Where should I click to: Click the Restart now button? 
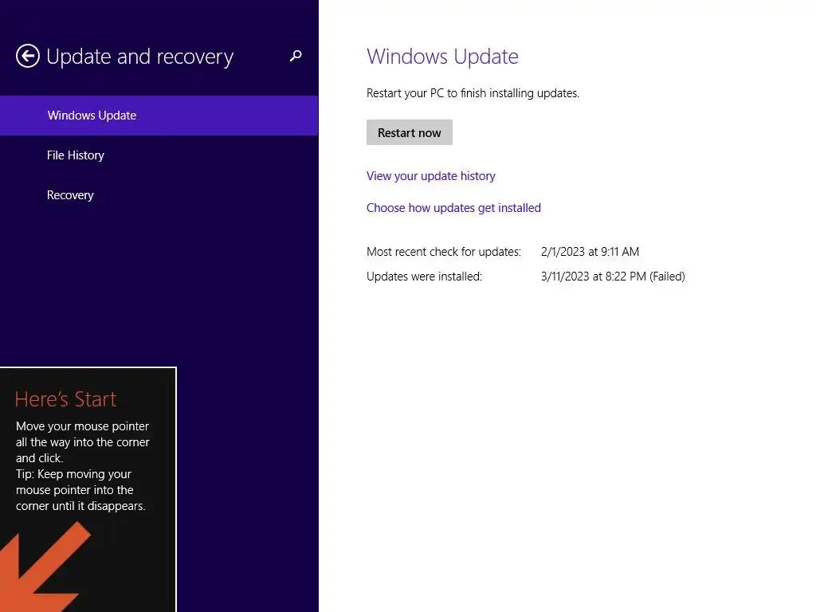tap(409, 133)
